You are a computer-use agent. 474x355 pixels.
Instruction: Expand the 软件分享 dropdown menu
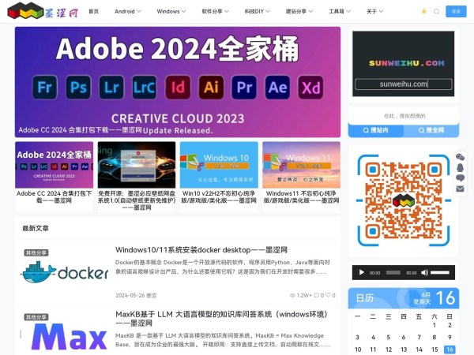click(215, 12)
